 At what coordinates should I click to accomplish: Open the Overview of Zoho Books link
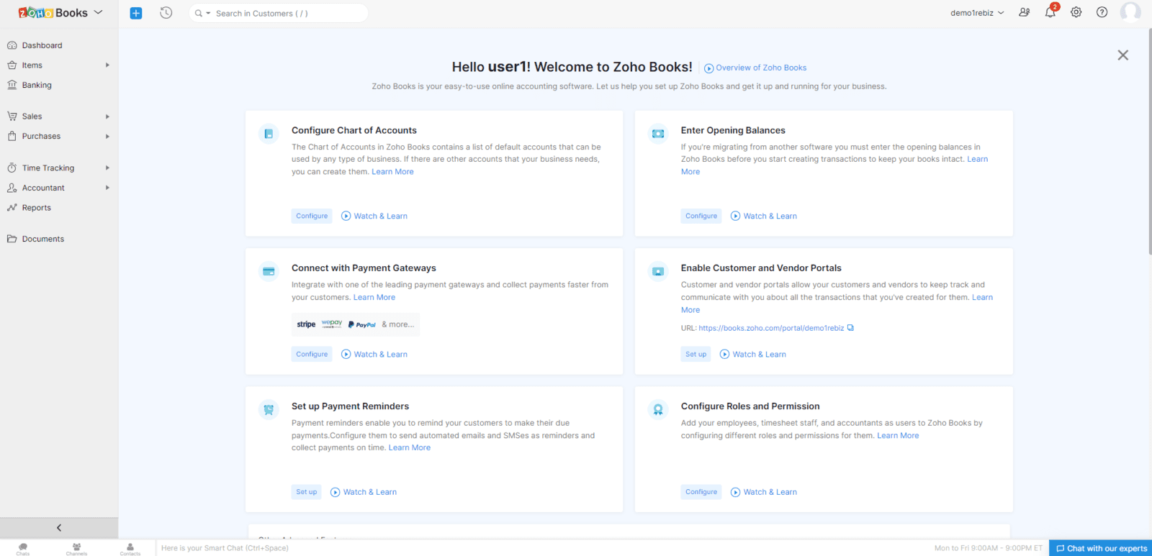click(x=760, y=68)
